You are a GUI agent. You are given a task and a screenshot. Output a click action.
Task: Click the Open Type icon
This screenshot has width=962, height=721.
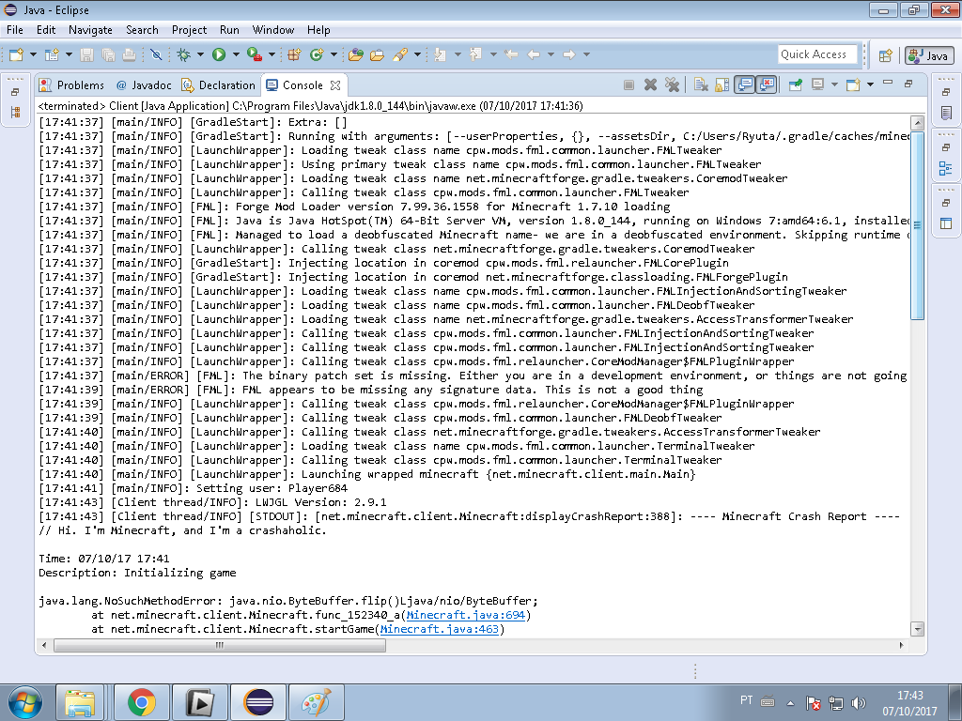point(355,54)
